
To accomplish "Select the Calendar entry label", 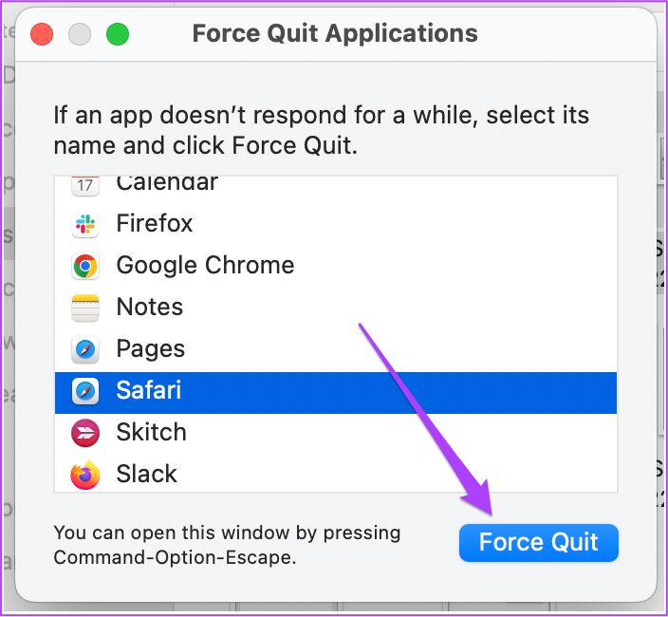I will click(x=167, y=183).
